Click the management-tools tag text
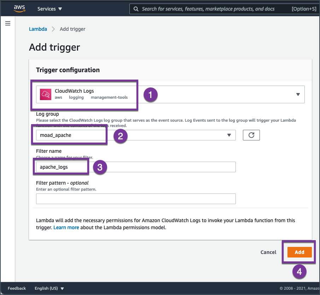The image size is (320, 295). pyautogui.click(x=109, y=97)
